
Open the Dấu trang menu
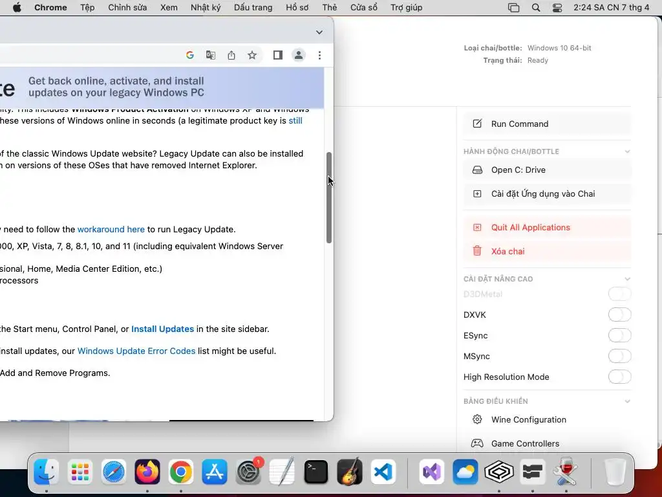253,8
